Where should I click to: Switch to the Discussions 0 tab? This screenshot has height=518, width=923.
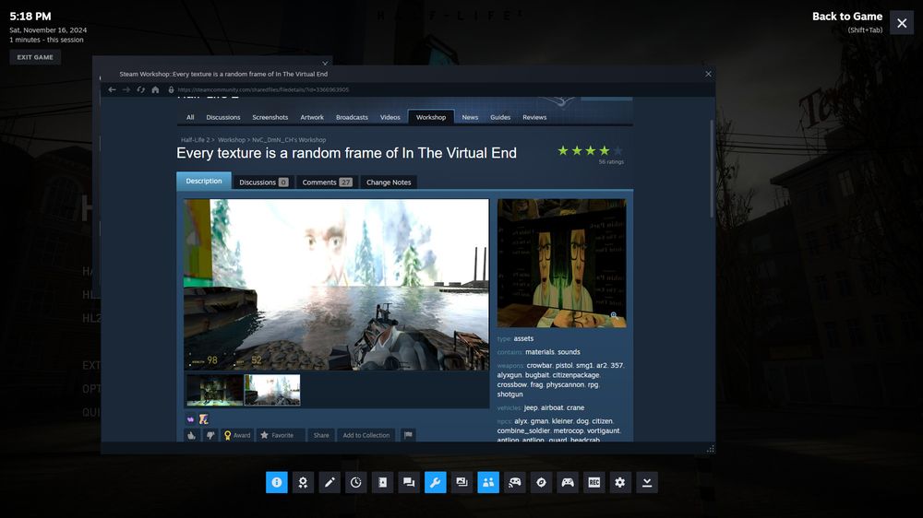[x=264, y=182]
